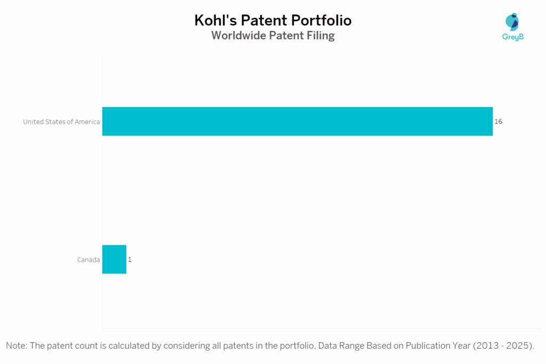Click the "Kohl's Patent Portfolio" chart title
Image resolution: width=546 pixels, height=364 pixels.
(x=272, y=20)
